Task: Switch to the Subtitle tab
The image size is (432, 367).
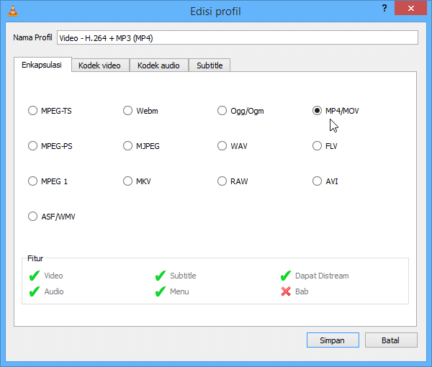Action: pos(210,65)
